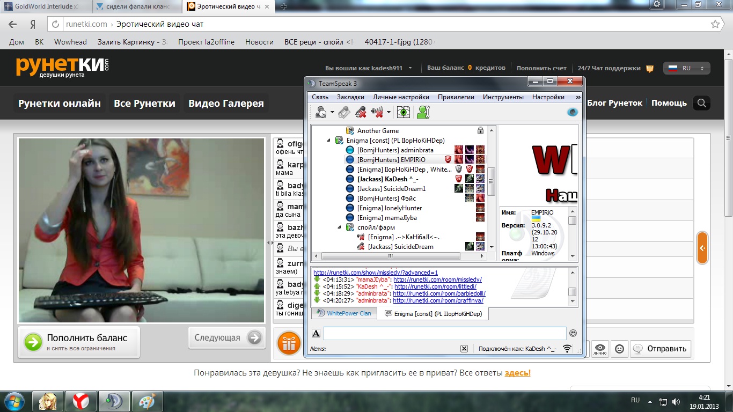Bookmark page with the star icon

(715, 24)
